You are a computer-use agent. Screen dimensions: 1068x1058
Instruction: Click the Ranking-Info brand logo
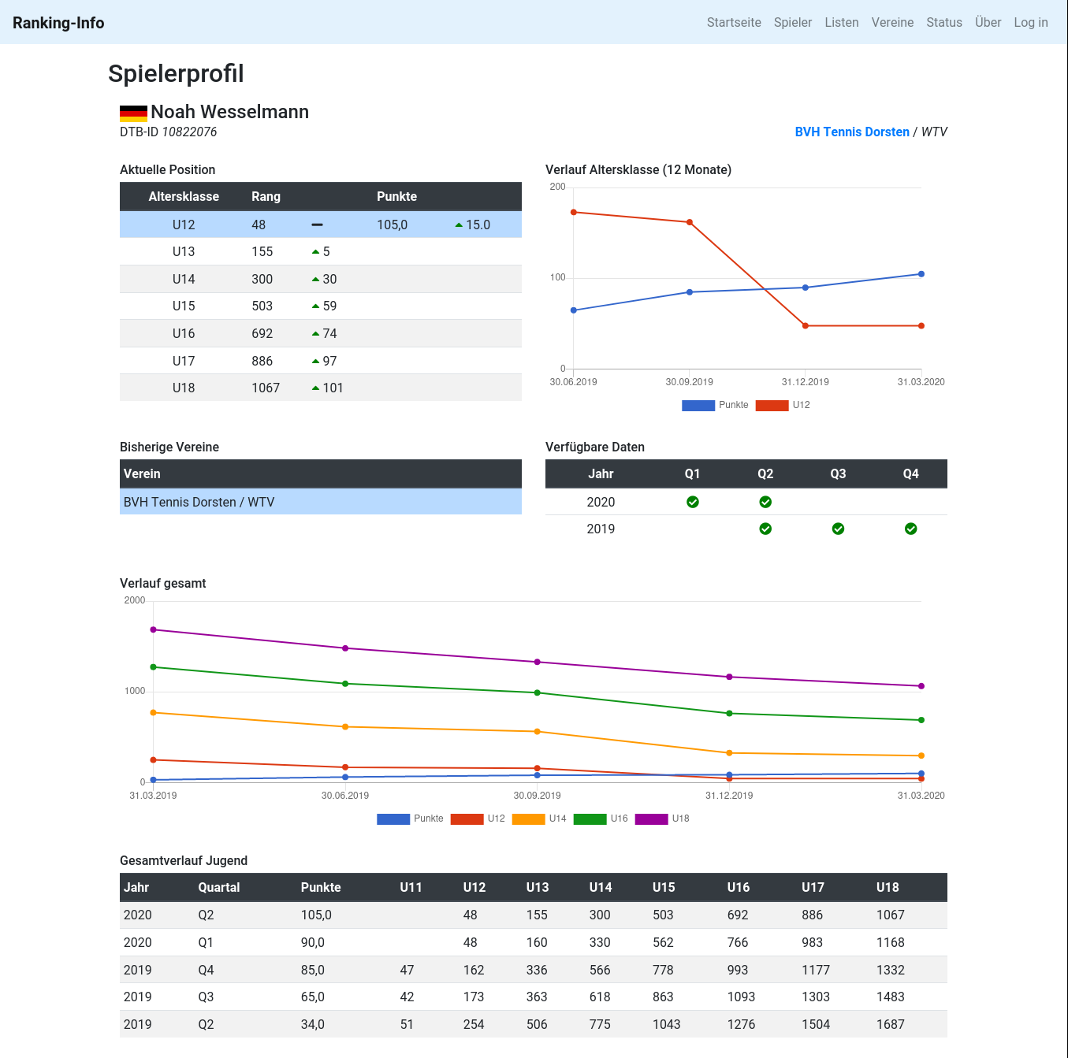click(x=58, y=23)
